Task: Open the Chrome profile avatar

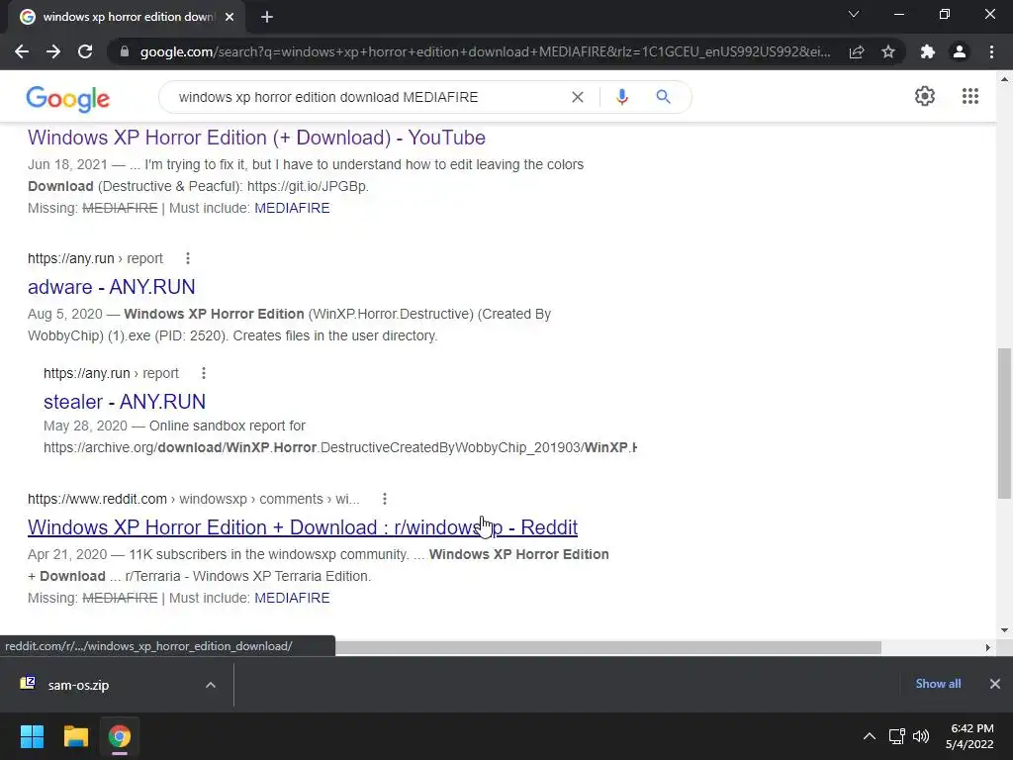Action: pos(960,51)
